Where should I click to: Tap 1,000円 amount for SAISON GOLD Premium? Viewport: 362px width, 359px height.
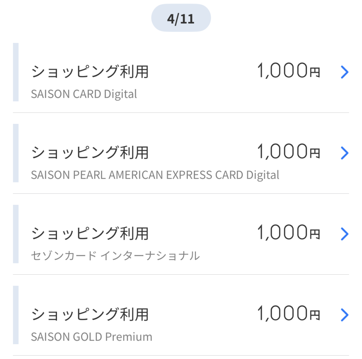(x=288, y=313)
